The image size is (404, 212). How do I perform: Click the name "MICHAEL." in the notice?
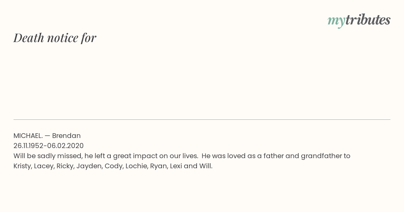point(28,136)
